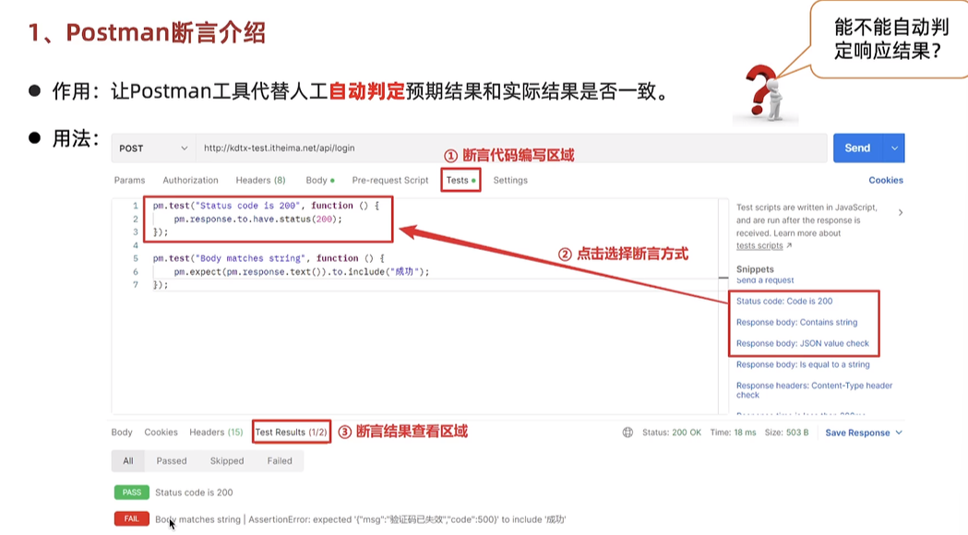
Task: Click the green PASS badge
Action: pos(131,493)
